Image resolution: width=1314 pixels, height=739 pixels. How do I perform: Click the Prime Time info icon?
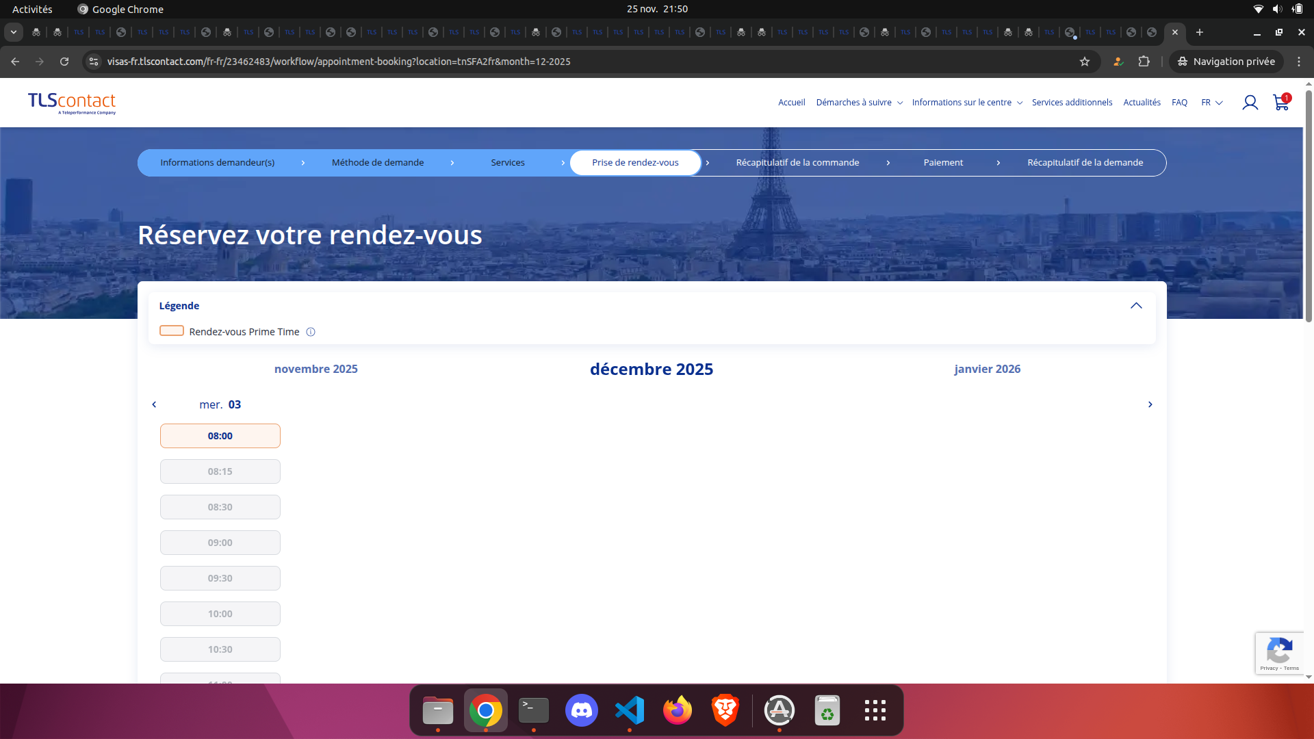310,332
